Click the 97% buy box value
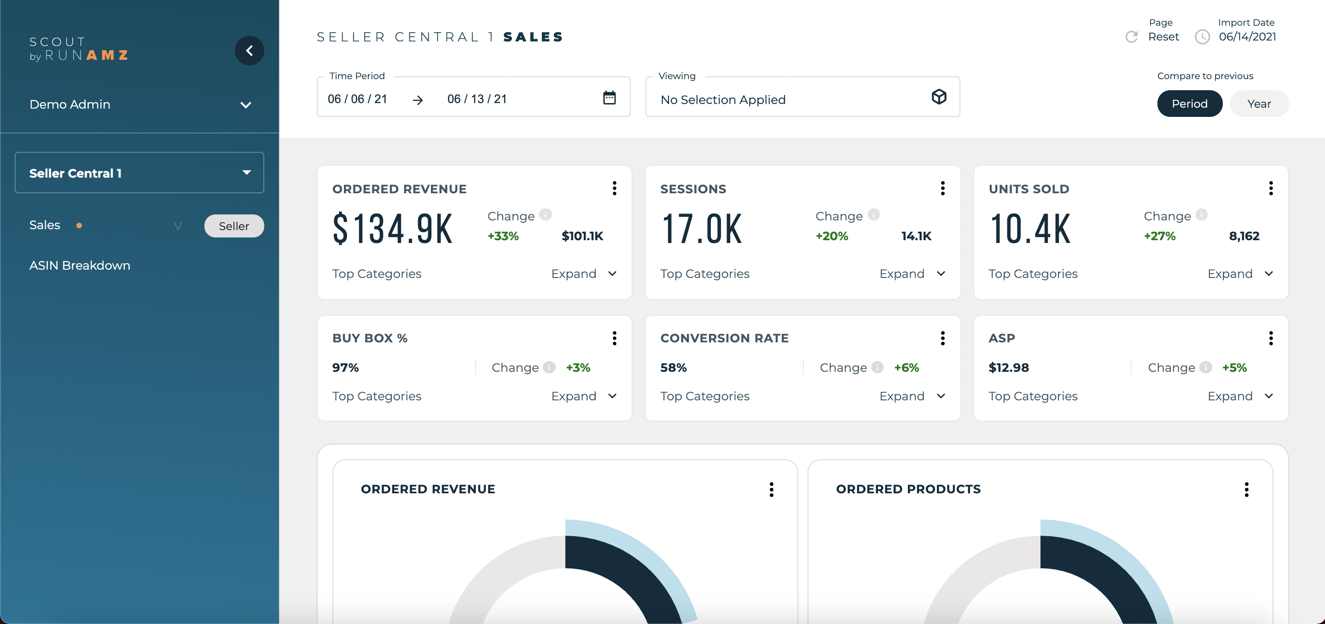 [345, 368]
